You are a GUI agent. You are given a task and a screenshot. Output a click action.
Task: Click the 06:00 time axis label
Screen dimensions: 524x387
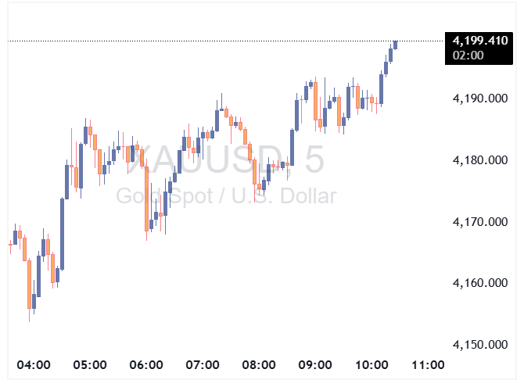[x=146, y=365]
